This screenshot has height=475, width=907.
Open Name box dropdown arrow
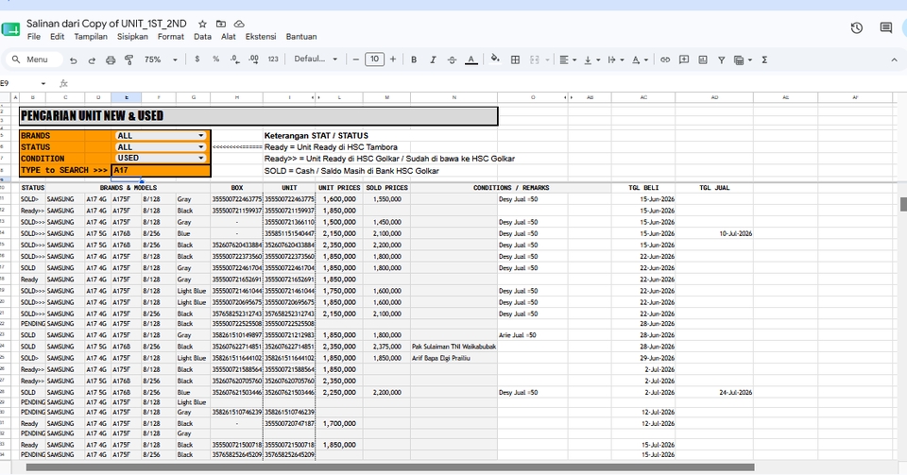(43, 84)
